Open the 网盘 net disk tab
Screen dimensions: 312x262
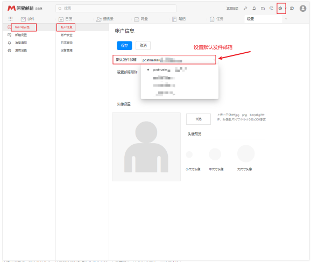141,19
